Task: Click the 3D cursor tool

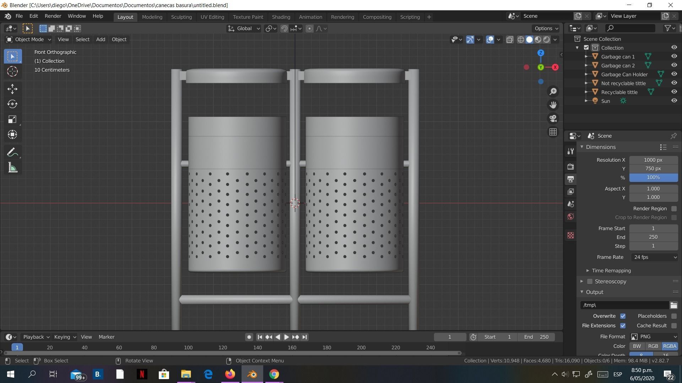Action: tap(12, 72)
